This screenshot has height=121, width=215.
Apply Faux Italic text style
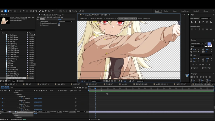[x=196, y=65]
